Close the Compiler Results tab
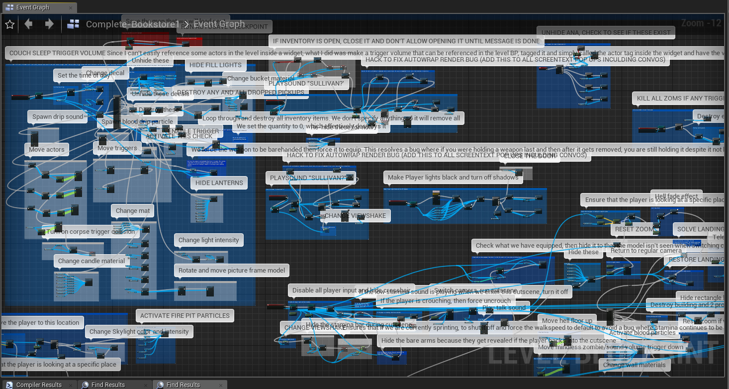Image resolution: width=729 pixels, height=389 pixels. [72, 385]
